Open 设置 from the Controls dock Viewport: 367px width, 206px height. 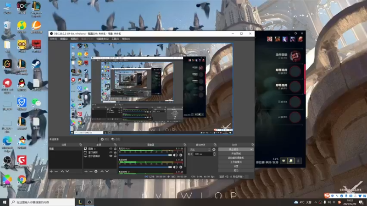click(x=236, y=166)
